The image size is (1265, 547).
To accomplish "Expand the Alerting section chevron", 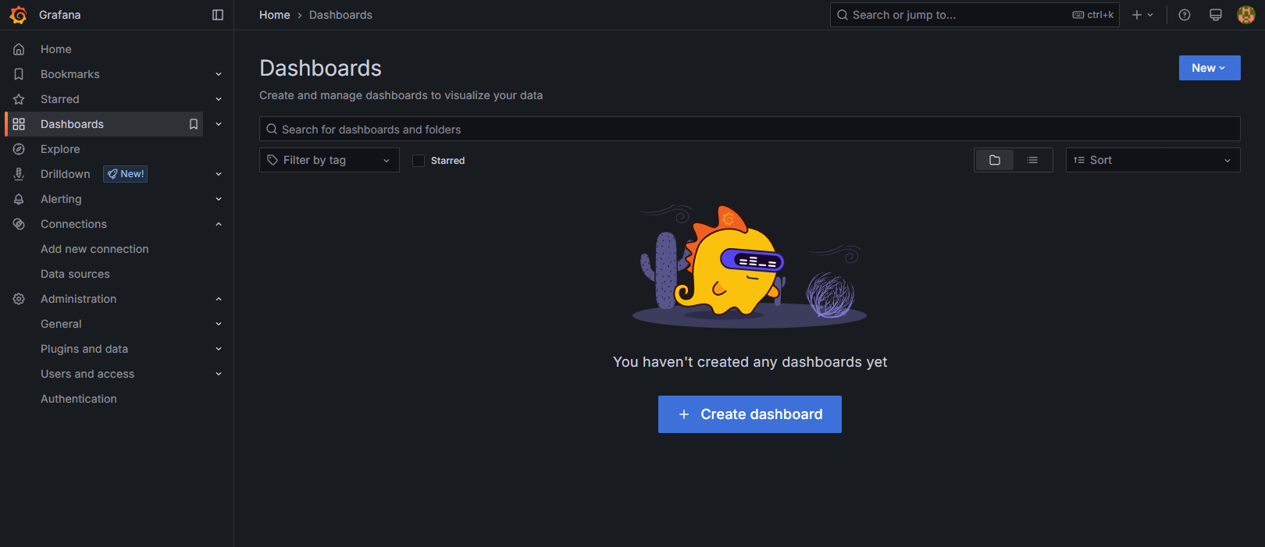I will 219,199.
